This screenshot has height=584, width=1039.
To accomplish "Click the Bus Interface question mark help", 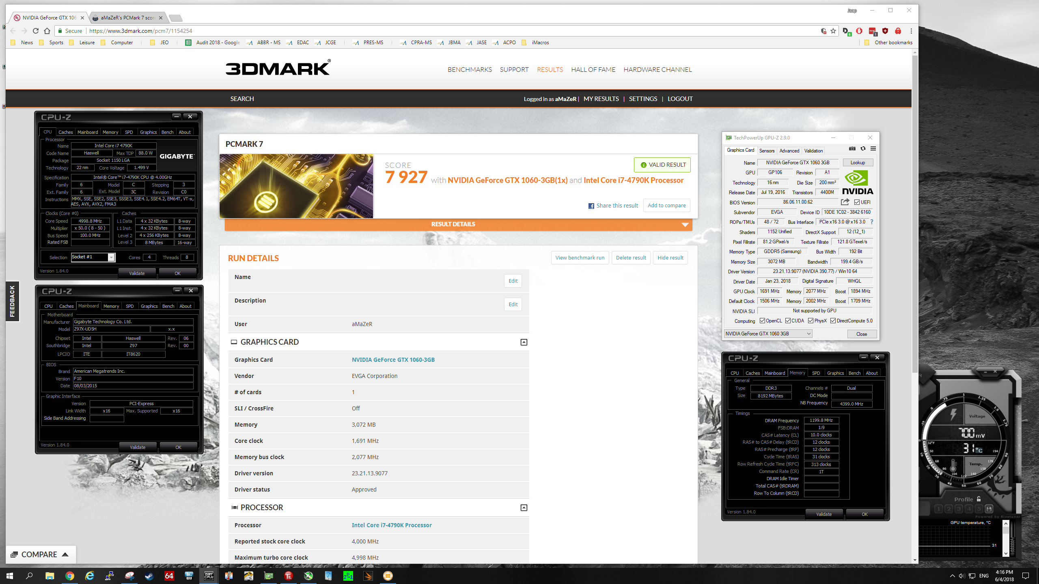I will click(871, 222).
